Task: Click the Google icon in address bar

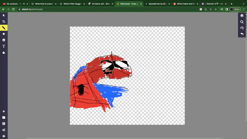Action: [201, 9]
